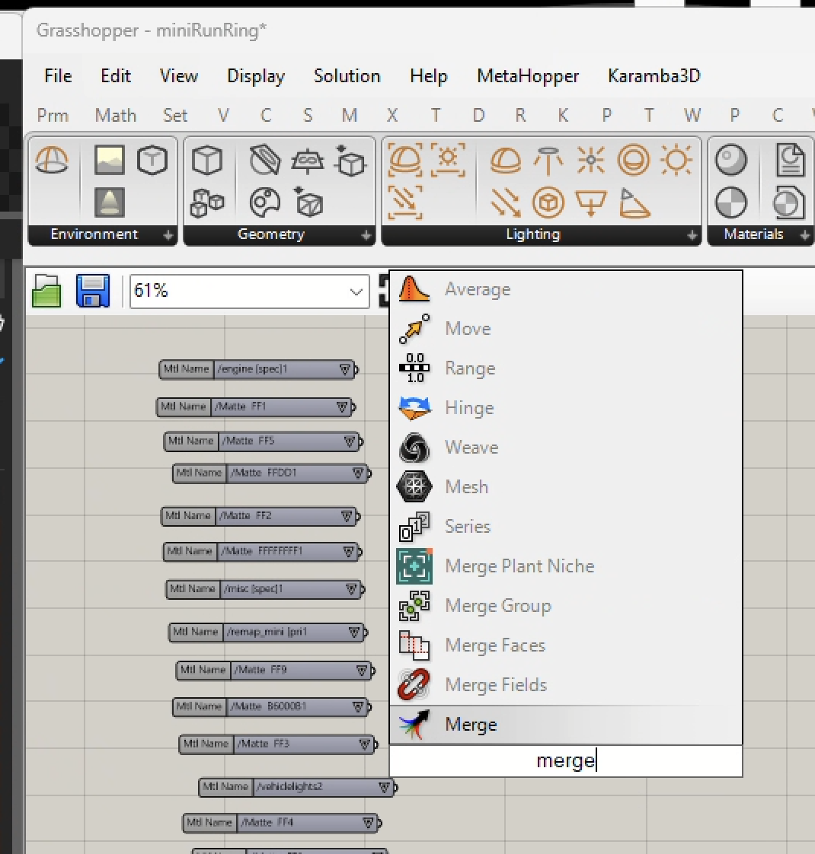Click the half-tone circle material icon
This screenshot has width=815, height=854.
[x=730, y=202]
